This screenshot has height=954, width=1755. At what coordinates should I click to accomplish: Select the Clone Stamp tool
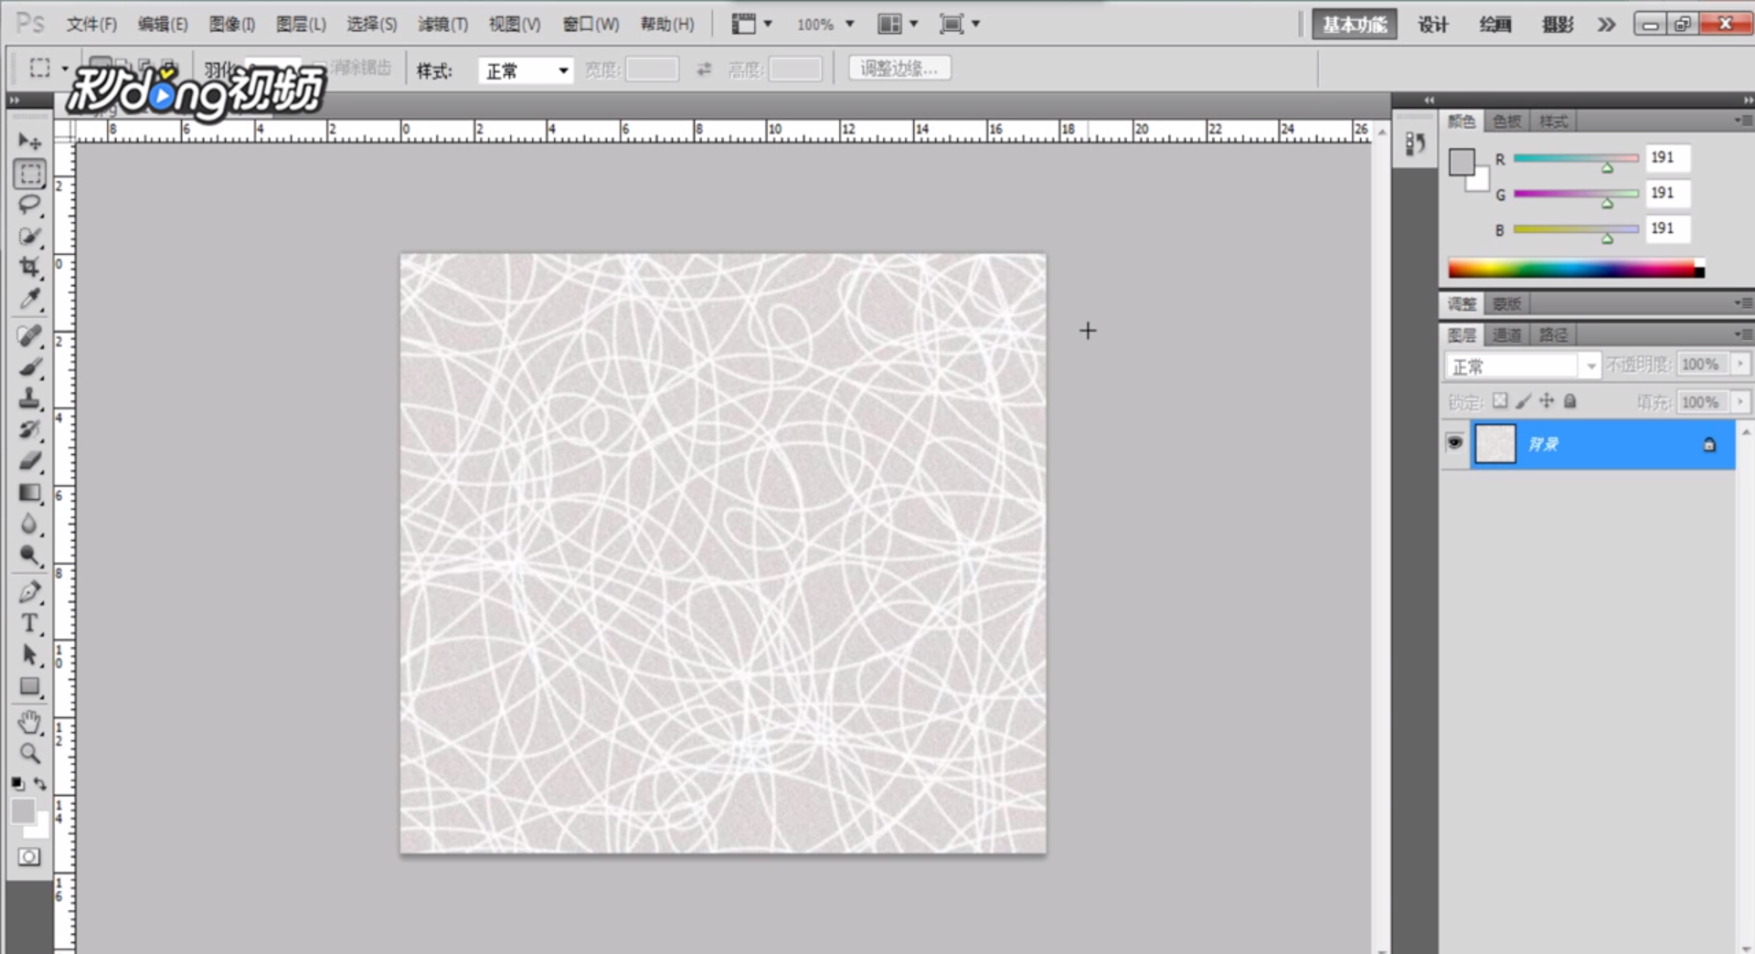[29, 398]
